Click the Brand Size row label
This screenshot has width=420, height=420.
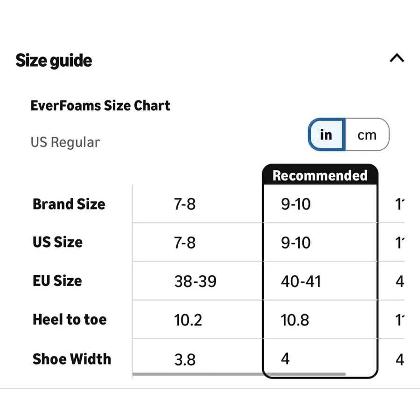pyautogui.click(x=69, y=204)
